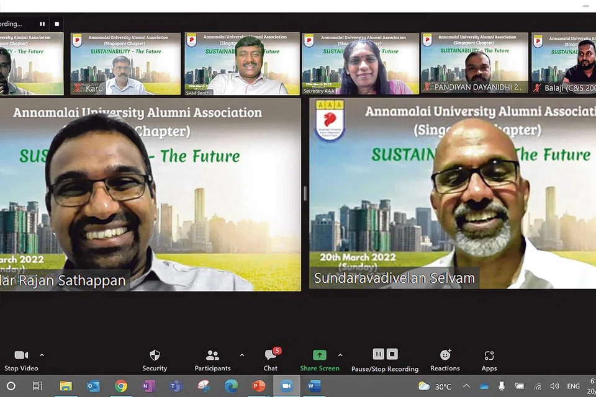The image size is (596, 397).
Task: Pause recording in the bottom toolbar
Action: [378, 354]
